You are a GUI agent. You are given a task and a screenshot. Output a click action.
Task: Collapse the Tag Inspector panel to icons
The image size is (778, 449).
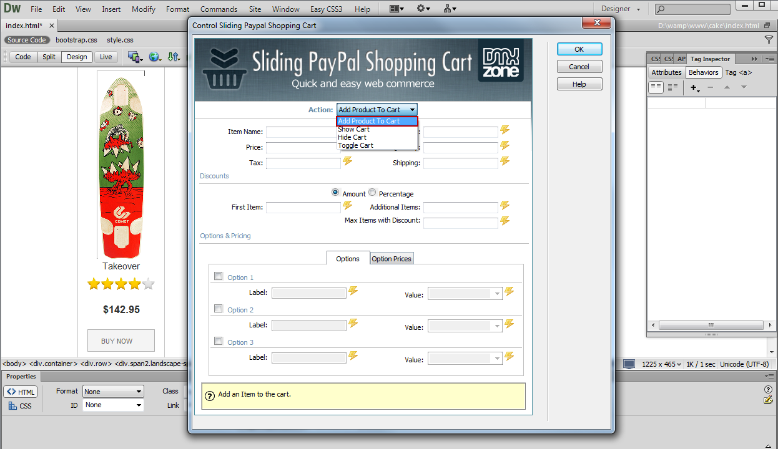755,59
